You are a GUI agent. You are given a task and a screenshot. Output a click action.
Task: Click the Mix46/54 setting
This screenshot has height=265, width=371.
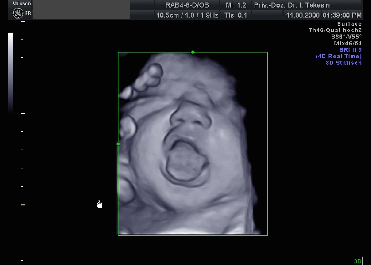coord(348,43)
